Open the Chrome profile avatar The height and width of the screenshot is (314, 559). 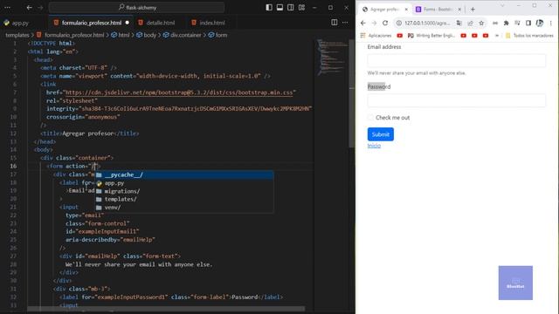click(540, 23)
